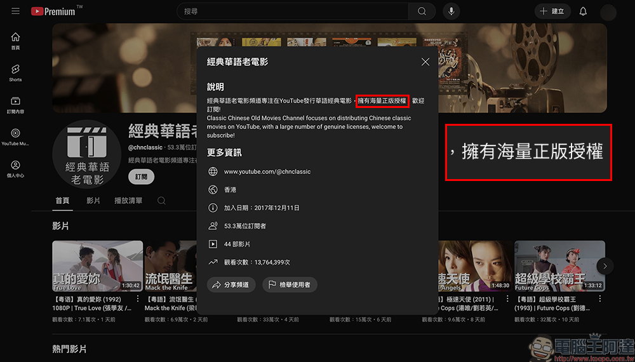The height and width of the screenshot is (362, 635).
Task: Close the 經典華語老電影 info dialog
Action: pyautogui.click(x=425, y=62)
